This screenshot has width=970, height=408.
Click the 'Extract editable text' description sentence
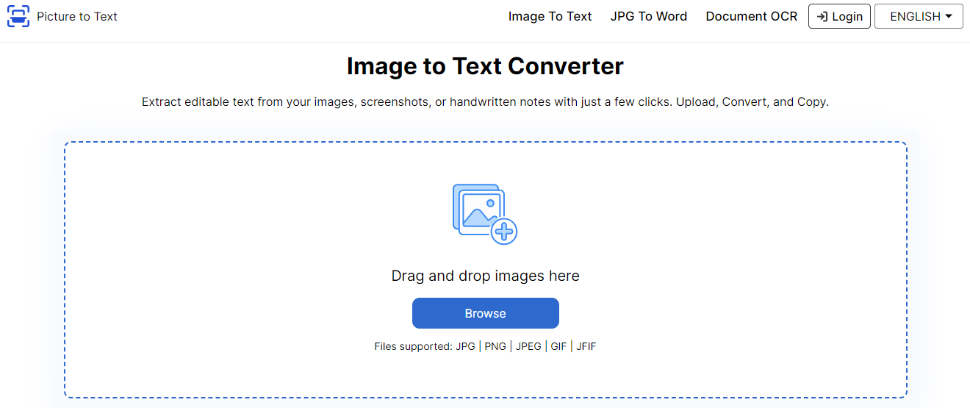(485, 102)
